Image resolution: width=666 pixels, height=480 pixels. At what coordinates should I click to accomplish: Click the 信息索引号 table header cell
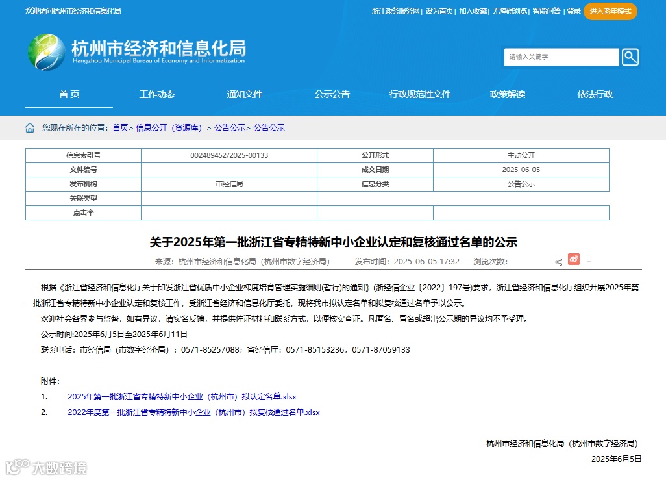[x=83, y=156]
